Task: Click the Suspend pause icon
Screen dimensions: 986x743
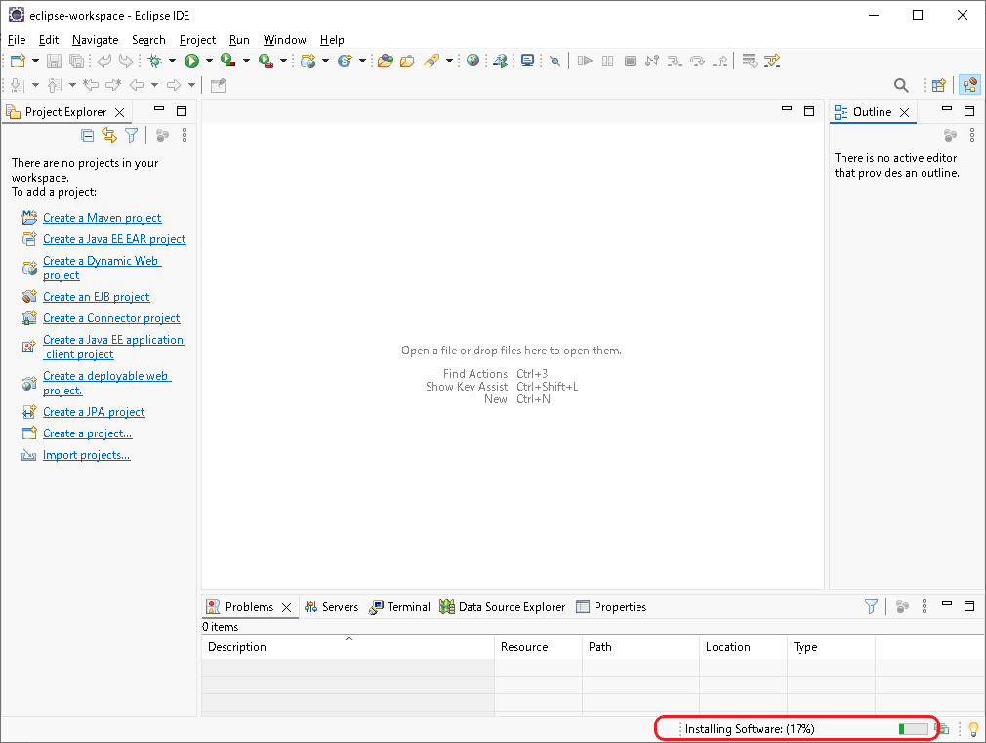Action: 607,62
